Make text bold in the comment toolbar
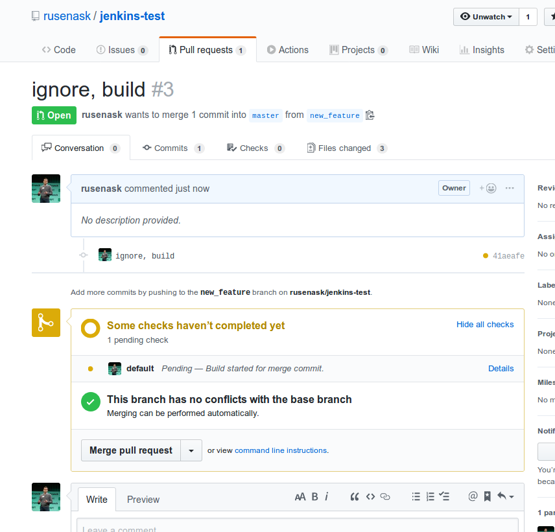Viewport: 555px width, 532px height. click(314, 497)
